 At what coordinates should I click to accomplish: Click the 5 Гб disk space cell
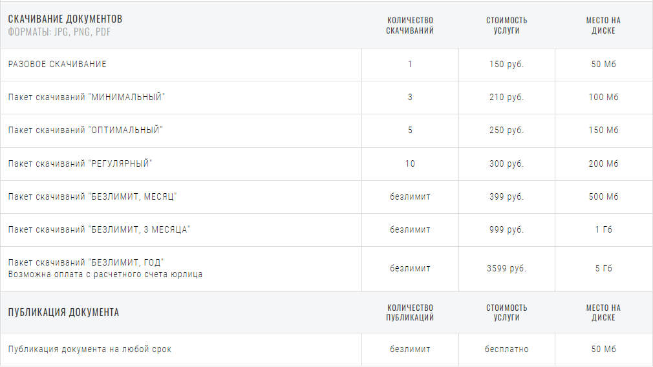[x=603, y=269]
